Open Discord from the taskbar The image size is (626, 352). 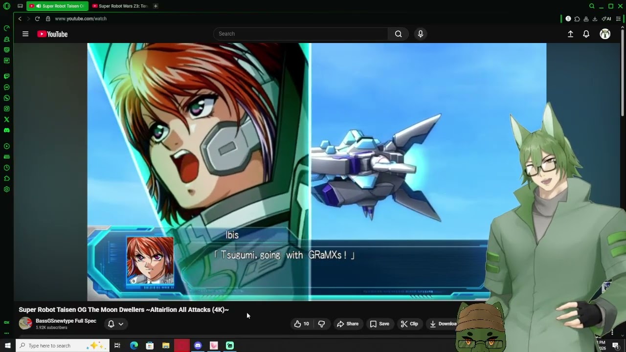tap(198, 346)
